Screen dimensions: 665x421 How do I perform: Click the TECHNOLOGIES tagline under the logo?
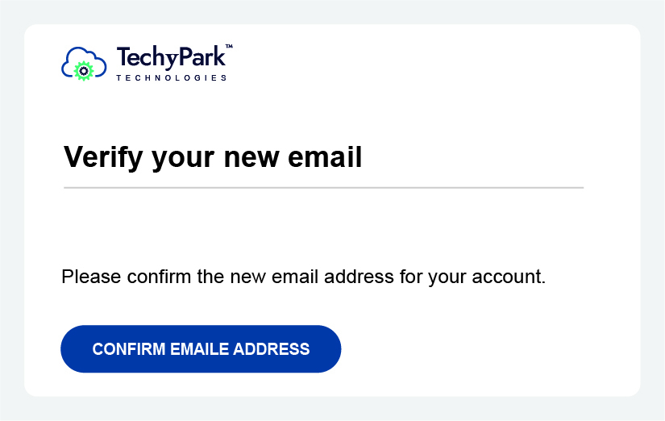coord(171,78)
